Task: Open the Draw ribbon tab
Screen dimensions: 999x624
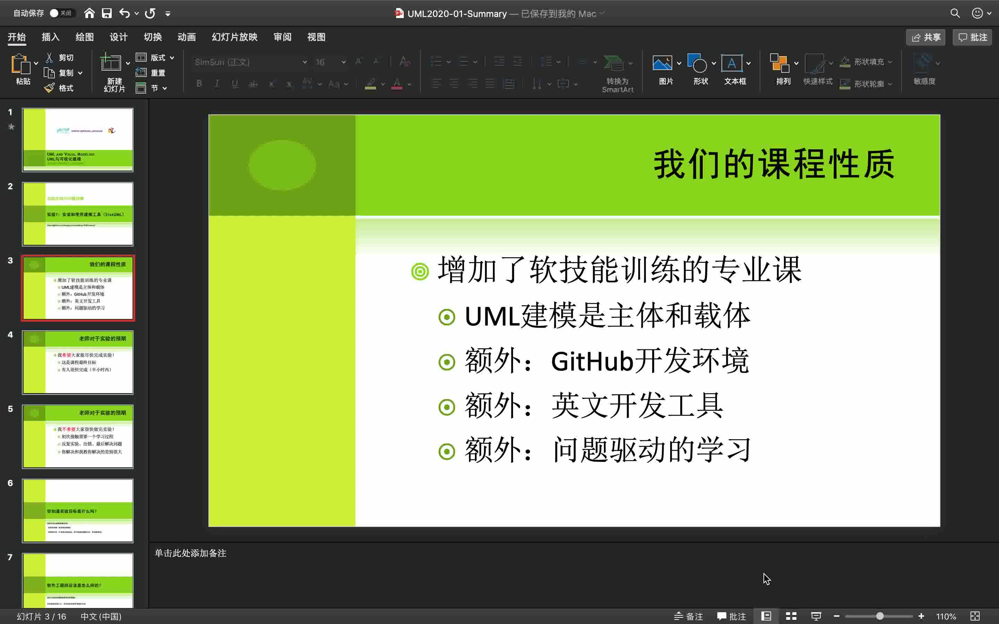Action: [85, 37]
